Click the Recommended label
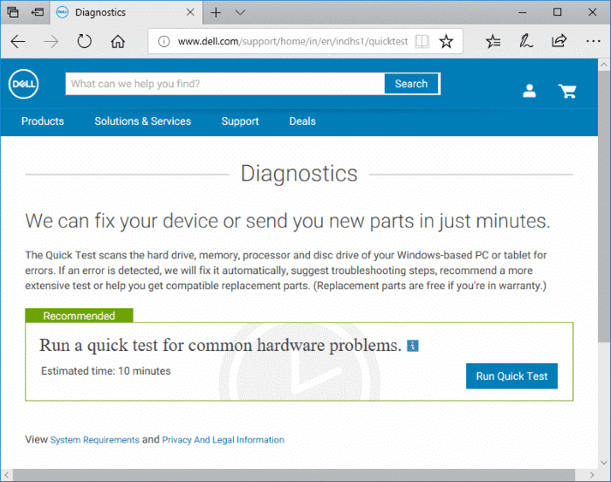 pyautogui.click(x=79, y=316)
